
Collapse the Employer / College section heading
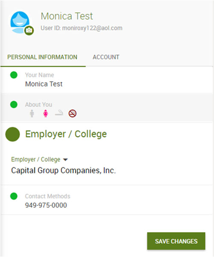(66, 134)
